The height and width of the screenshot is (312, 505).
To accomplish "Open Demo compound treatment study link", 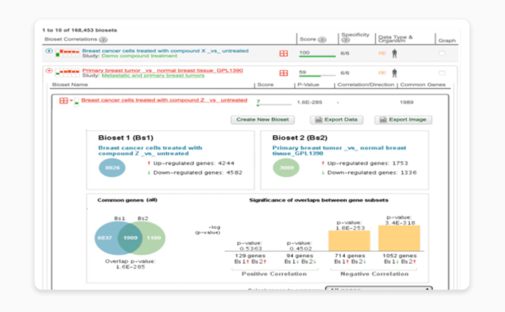I will [x=128, y=56].
